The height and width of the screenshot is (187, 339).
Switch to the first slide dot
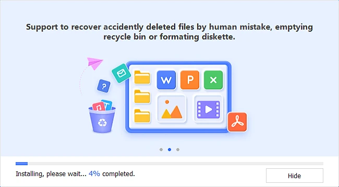[x=161, y=150]
